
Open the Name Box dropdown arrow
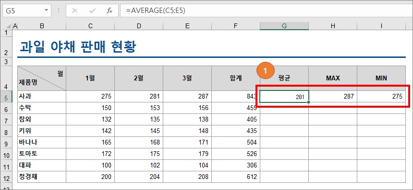click(x=47, y=11)
